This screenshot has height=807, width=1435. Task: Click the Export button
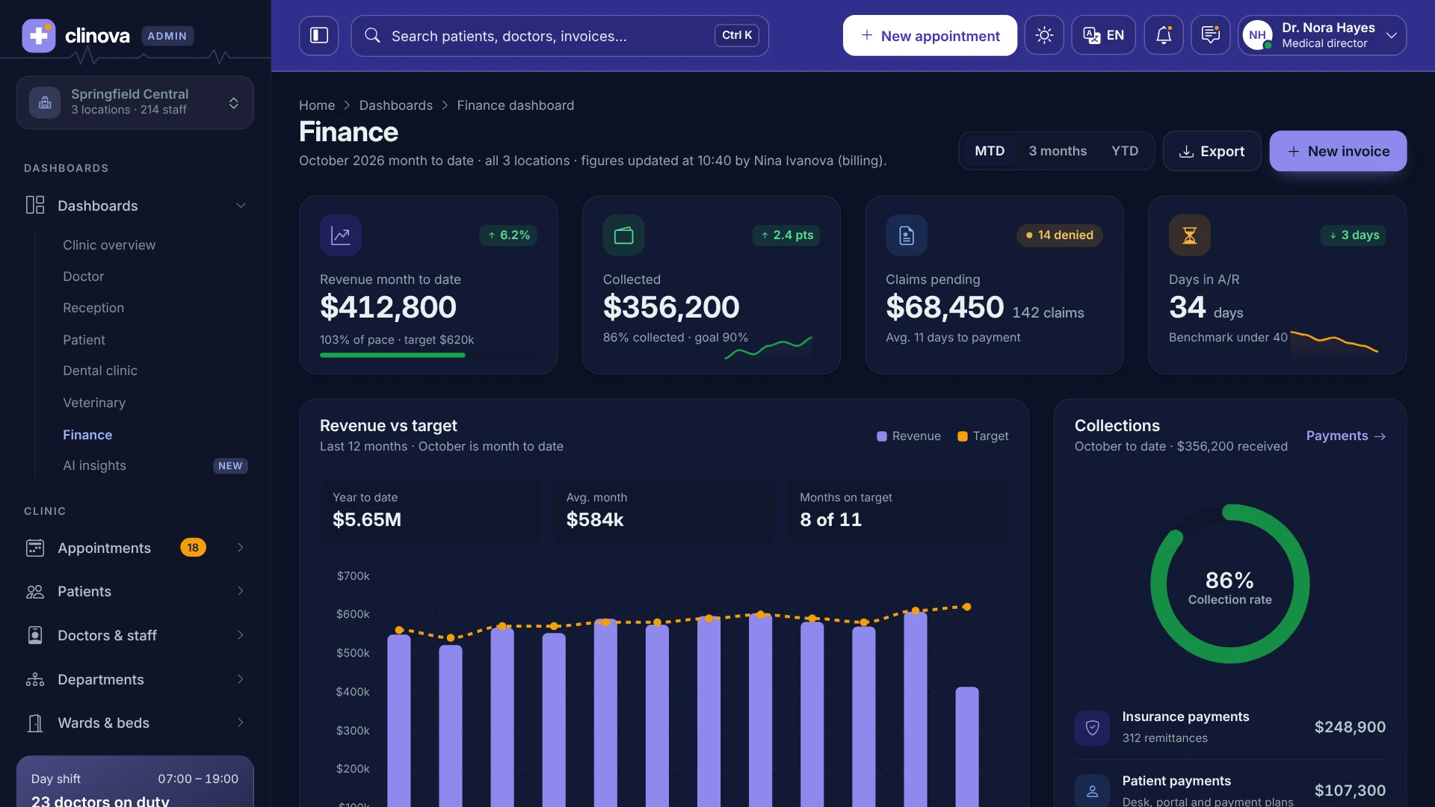pyautogui.click(x=1212, y=151)
